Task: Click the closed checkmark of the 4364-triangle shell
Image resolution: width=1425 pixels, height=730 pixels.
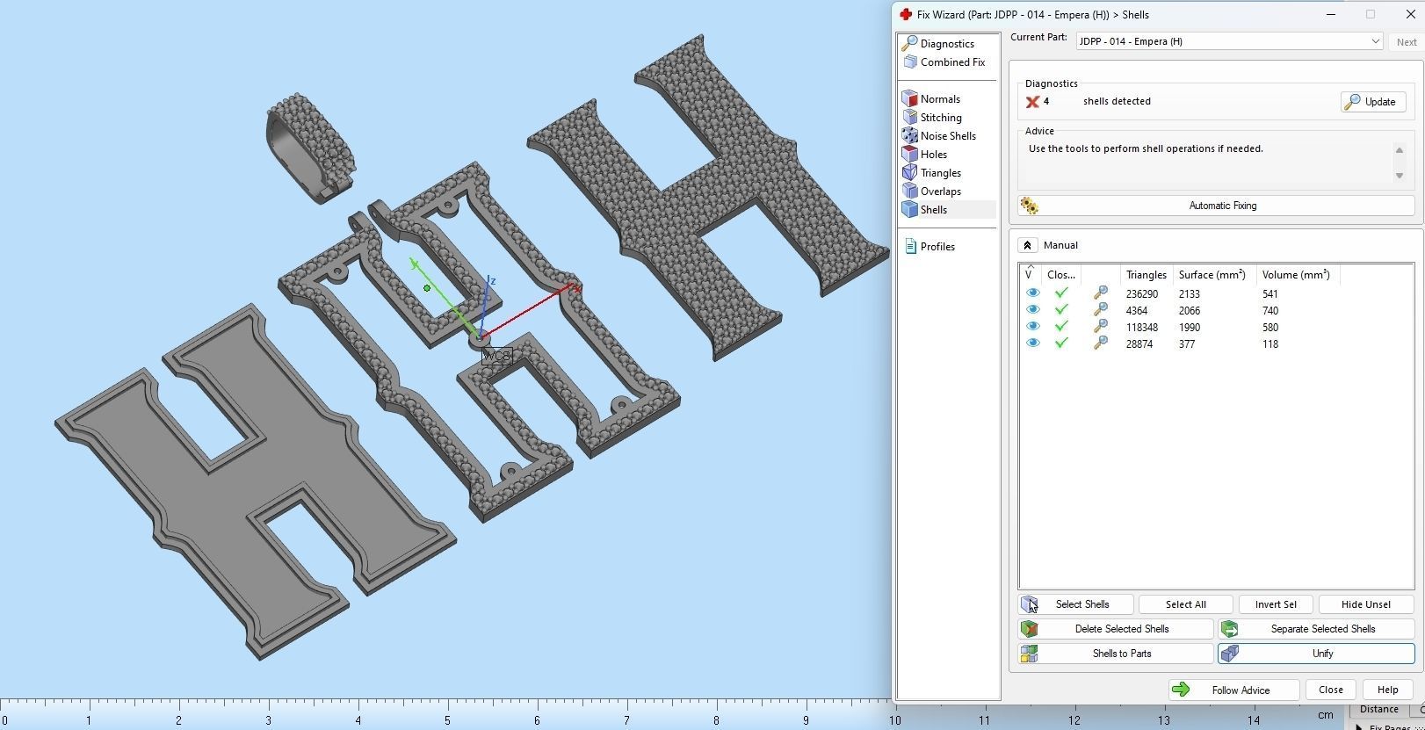Action: [1061, 310]
